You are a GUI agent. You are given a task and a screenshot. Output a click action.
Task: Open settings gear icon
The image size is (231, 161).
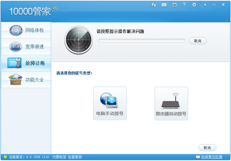pos(194,5)
